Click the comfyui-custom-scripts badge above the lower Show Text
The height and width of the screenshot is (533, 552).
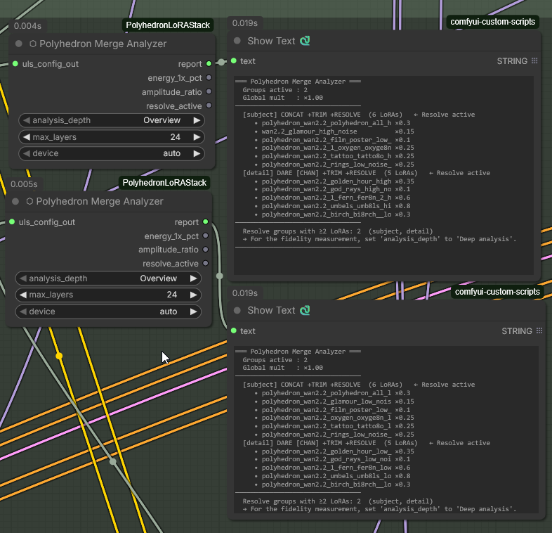(x=497, y=292)
